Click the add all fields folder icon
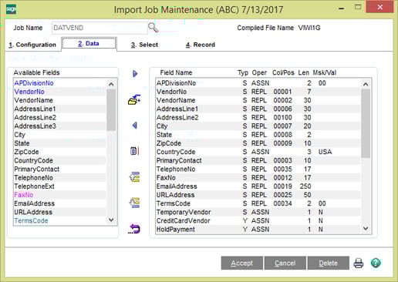Viewport: 398px width, 282px height. [x=134, y=99]
